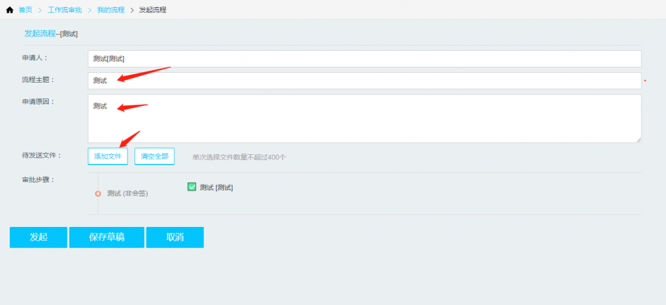This screenshot has width=666, height=305.
Task: Click the 测试 (非会签) step label
Action: (x=127, y=193)
